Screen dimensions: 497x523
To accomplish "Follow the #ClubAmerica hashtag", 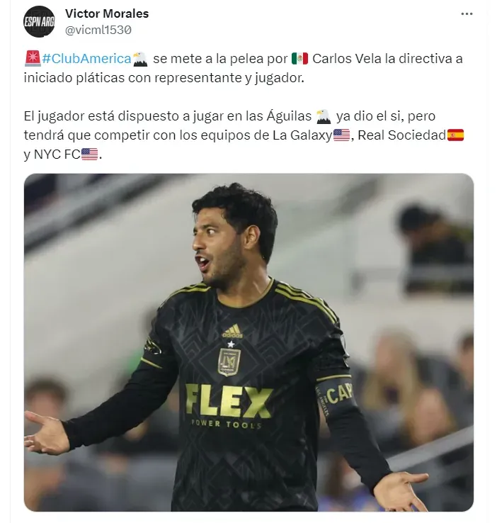I will pos(86,59).
